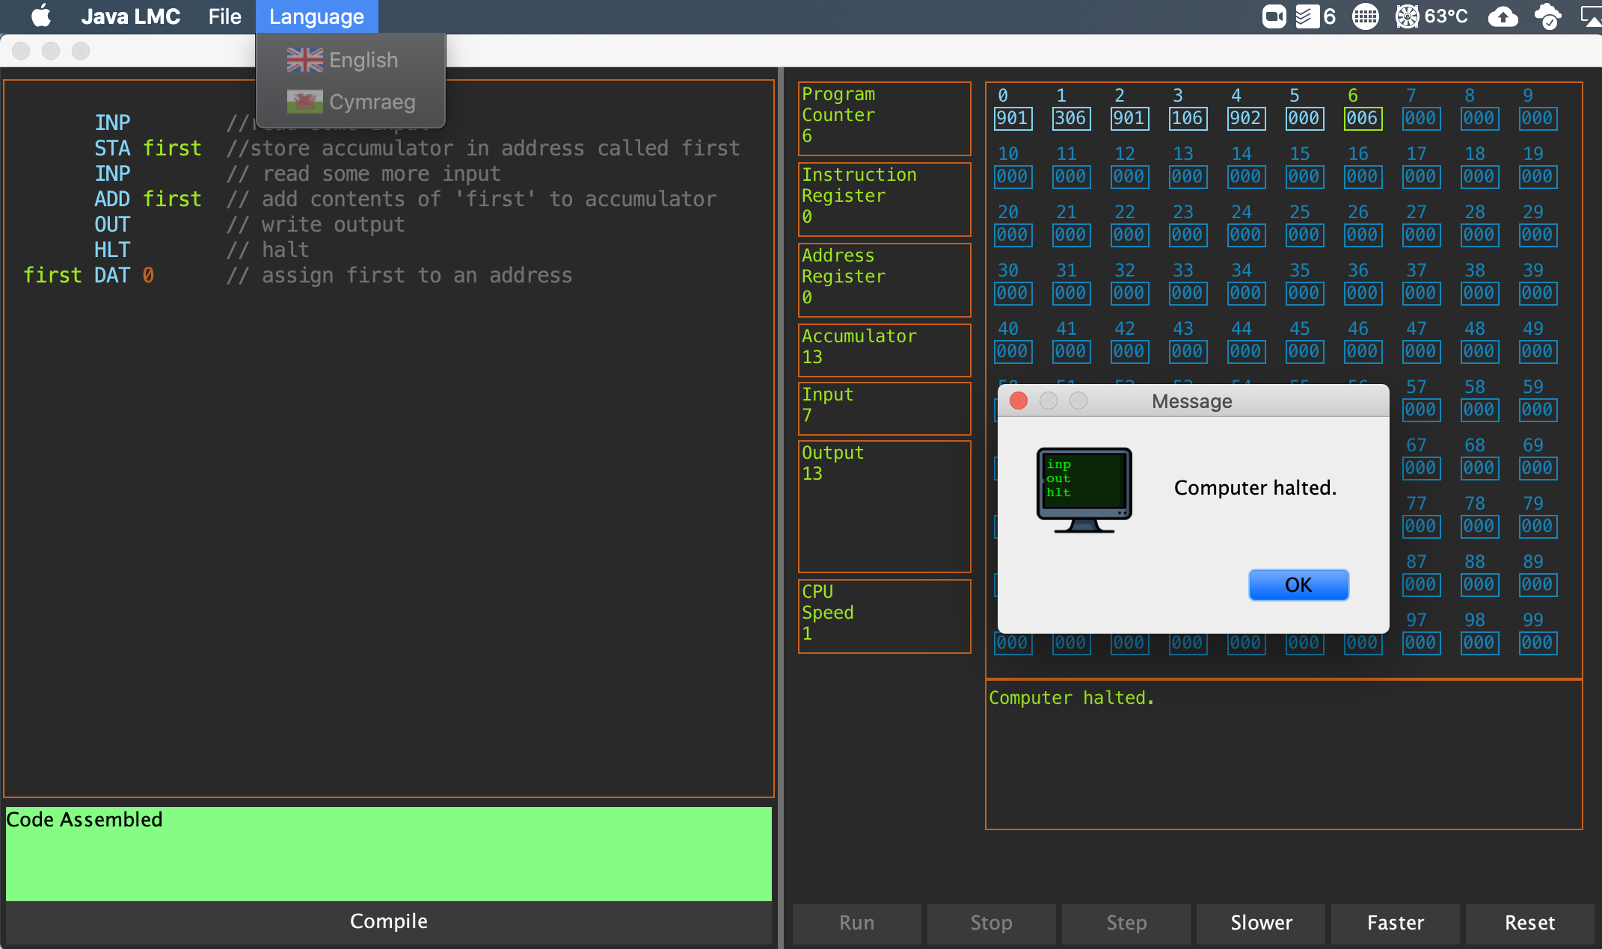Image resolution: width=1602 pixels, height=949 pixels.
Task: Click the Instruction Register box
Action: (x=884, y=199)
